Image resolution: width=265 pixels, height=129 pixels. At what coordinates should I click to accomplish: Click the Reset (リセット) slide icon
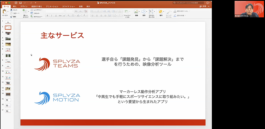point(32,13)
